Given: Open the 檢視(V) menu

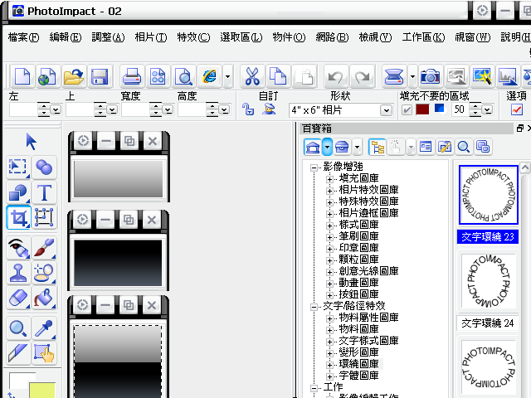Looking at the screenshot, I should click(375, 36).
